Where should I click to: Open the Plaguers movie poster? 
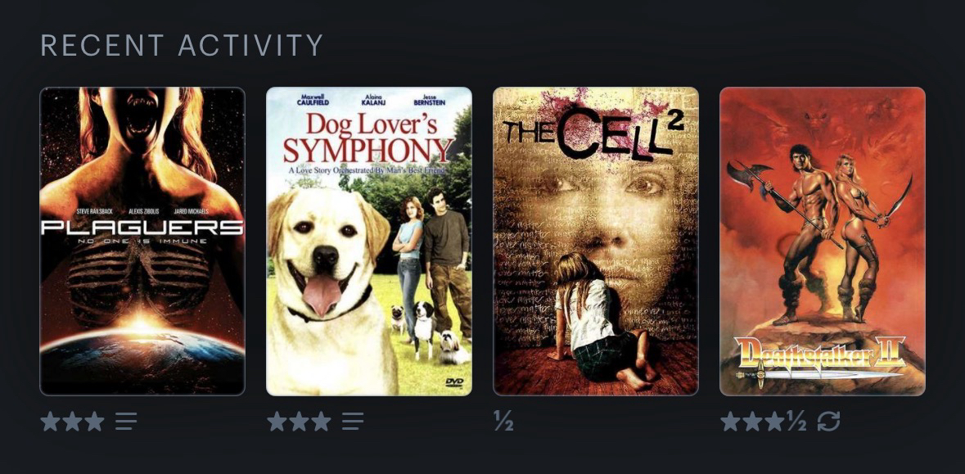pyautogui.click(x=142, y=242)
